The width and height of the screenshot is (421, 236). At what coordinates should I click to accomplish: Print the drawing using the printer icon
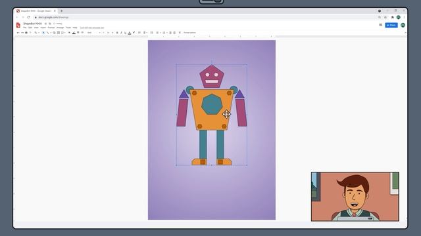point(26,33)
